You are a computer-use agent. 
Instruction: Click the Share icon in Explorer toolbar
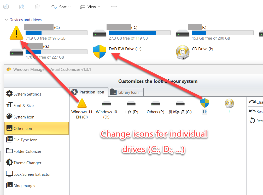(x=22, y=7)
